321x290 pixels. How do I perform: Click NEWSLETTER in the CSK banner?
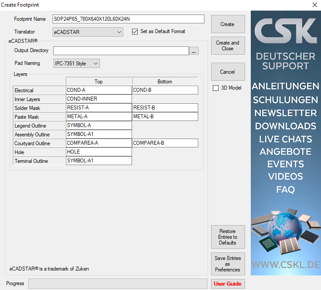286,113
